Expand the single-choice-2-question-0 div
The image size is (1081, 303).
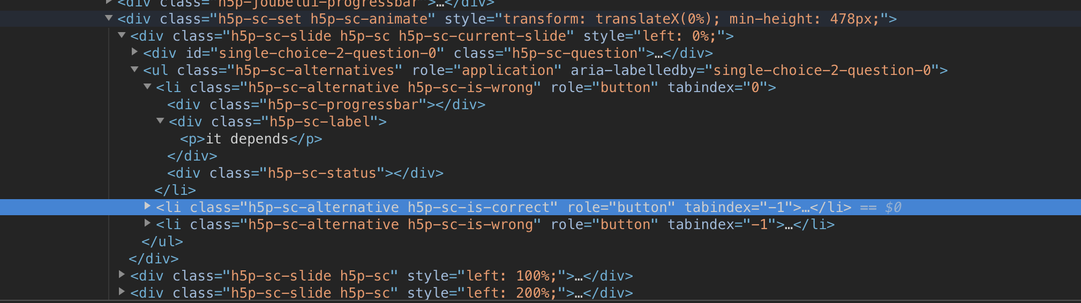[135, 52]
